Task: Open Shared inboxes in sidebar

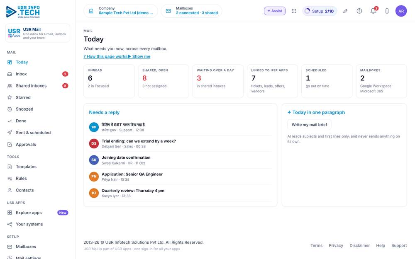Action: point(38,86)
